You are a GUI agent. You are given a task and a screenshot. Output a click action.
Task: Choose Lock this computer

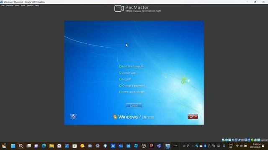133,66
